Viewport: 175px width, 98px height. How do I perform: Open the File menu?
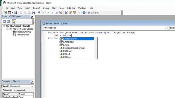[x=6, y=8]
